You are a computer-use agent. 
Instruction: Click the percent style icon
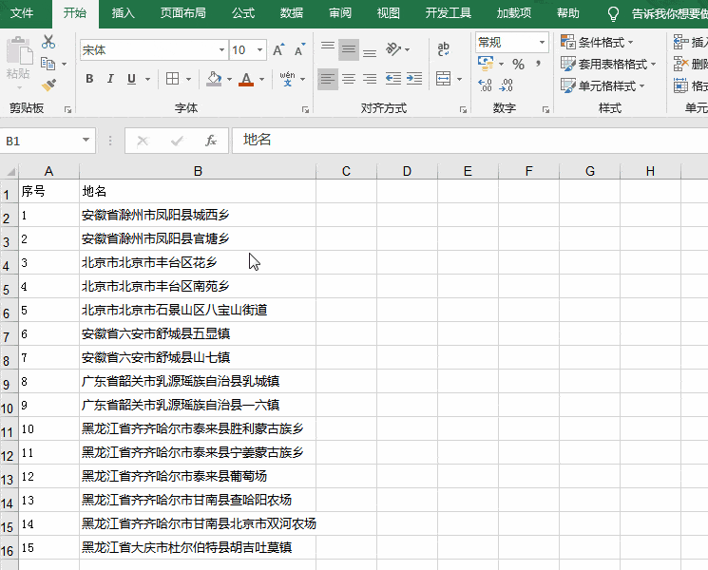[x=518, y=64]
